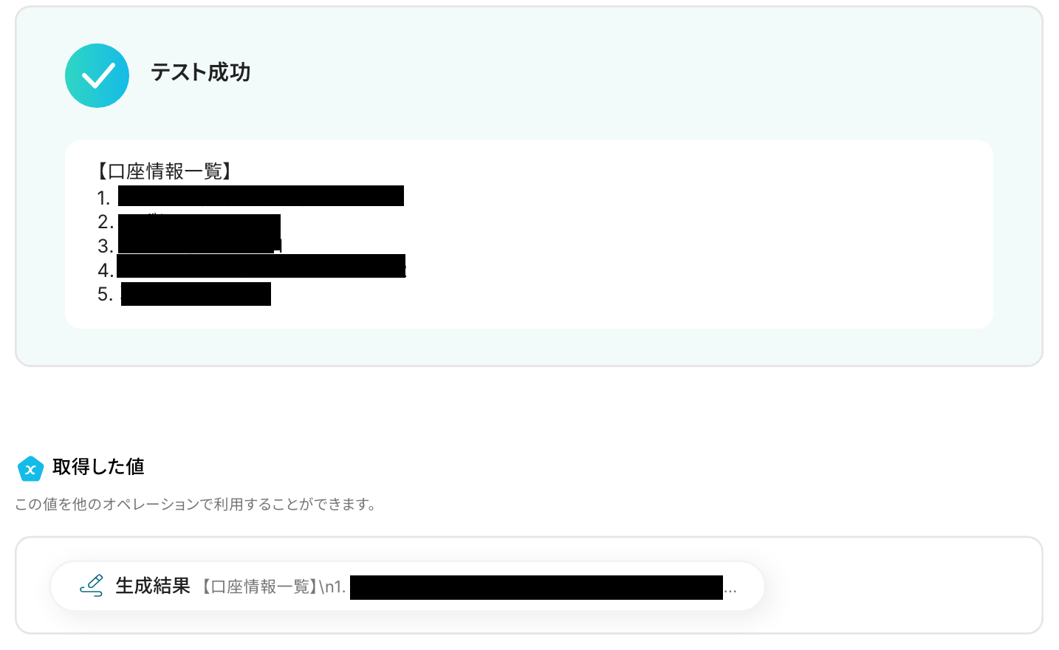Select list item number 2 in results
Image resolution: width=1059 pixels, height=650 pixels.
[189, 222]
